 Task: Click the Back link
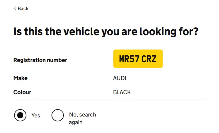click(23, 9)
